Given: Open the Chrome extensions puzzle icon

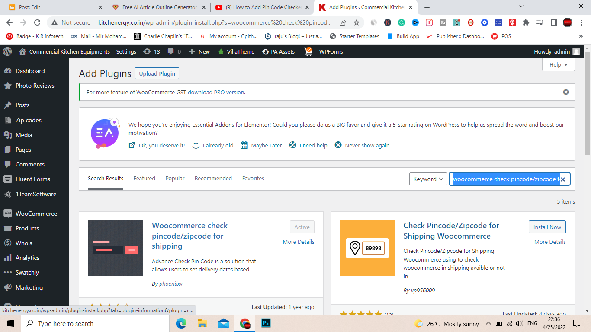Looking at the screenshot, I should [526, 22].
